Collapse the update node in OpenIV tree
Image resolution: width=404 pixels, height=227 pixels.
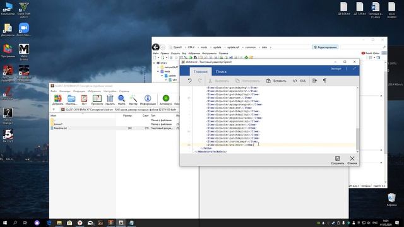(x=162, y=76)
